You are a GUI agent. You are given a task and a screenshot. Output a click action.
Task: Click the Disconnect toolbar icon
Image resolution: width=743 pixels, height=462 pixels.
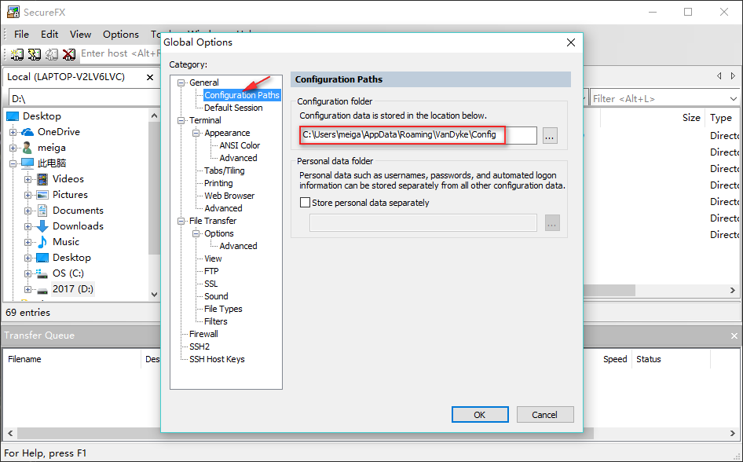point(68,54)
